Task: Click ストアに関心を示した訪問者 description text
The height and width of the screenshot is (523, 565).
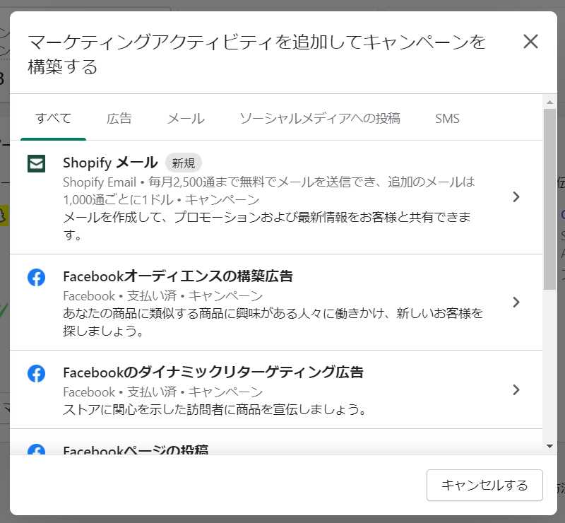Action: pyautogui.click(x=215, y=409)
